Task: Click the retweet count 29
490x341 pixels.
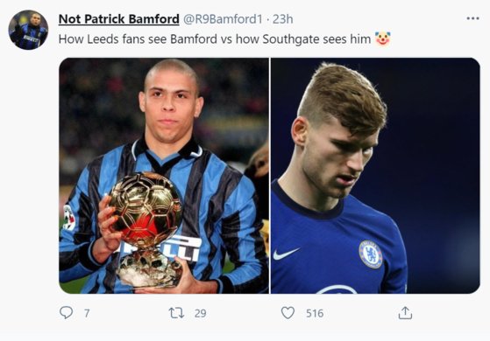Action: tap(201, 313)
